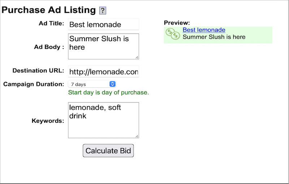This screenshot has height=184, width=289.
Task: Click the 'Ad Body :' label
Action: click(49, 47)
